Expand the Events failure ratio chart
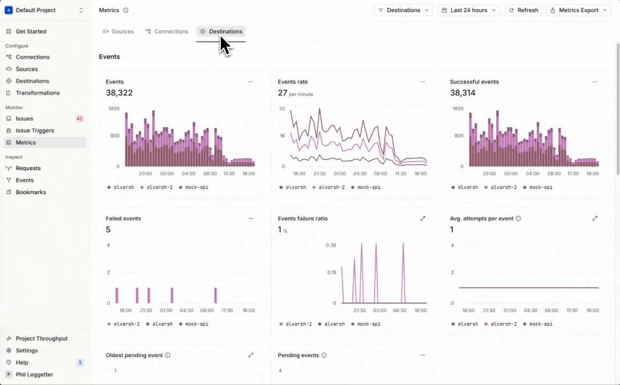 point(423,218)
